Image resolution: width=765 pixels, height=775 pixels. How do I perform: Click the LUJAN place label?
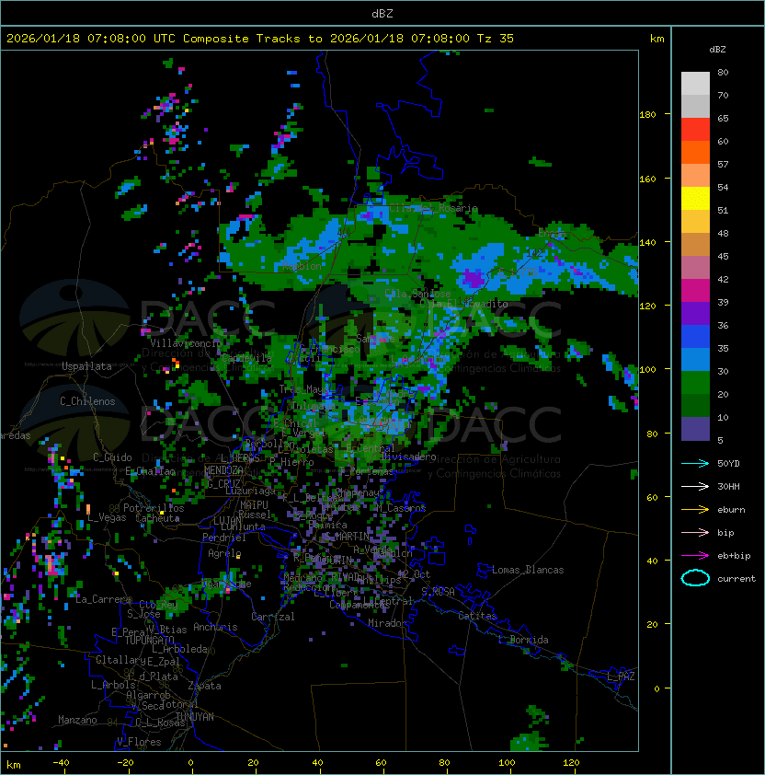tap(227, 521)
